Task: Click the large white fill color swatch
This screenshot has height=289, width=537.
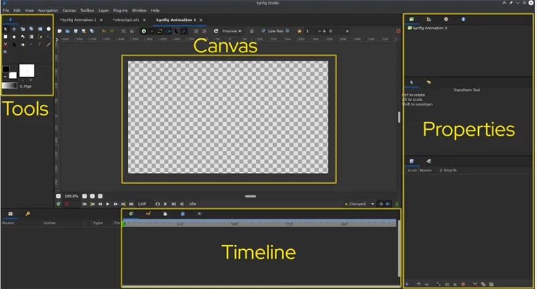Action: (x=27, y=70)
